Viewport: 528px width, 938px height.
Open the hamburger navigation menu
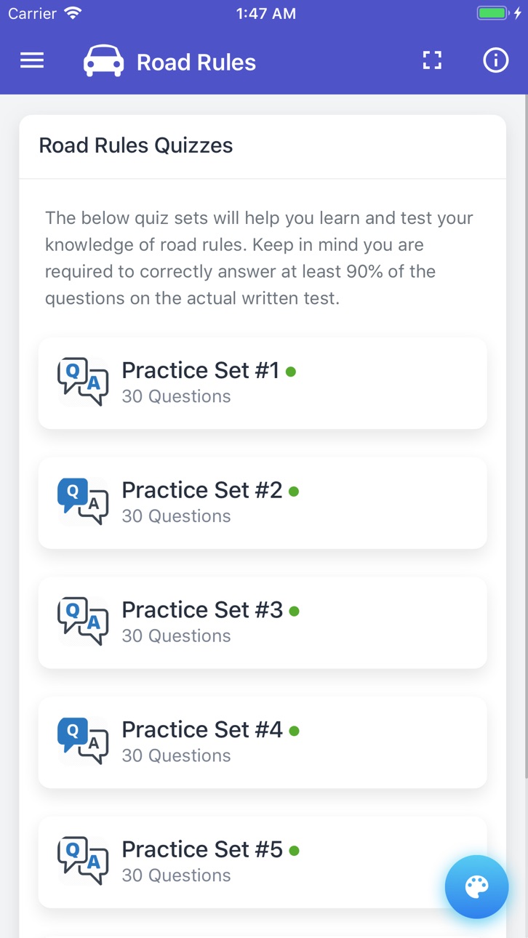[32, 61]
